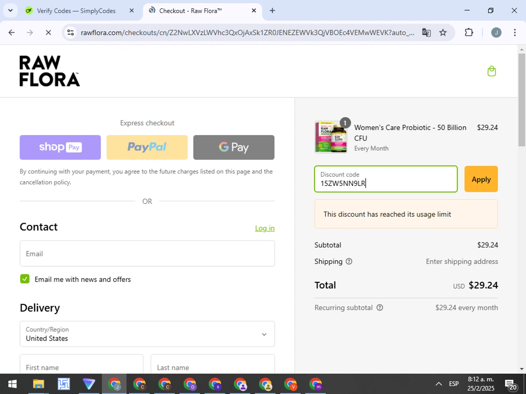Click the probiotic product thumbnail
526x394 pixels.
tap(331, 137)
